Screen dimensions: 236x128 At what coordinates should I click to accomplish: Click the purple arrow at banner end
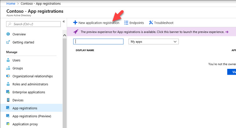(x=227, y=32)
